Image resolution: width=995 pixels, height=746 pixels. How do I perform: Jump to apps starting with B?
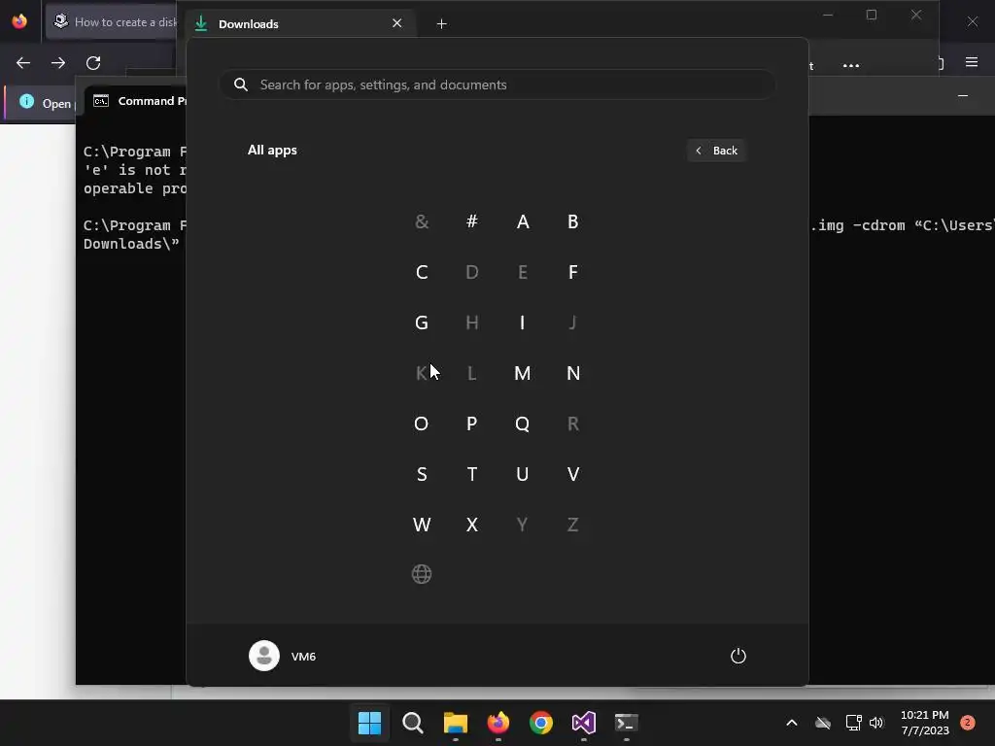(x=572, y=221)
